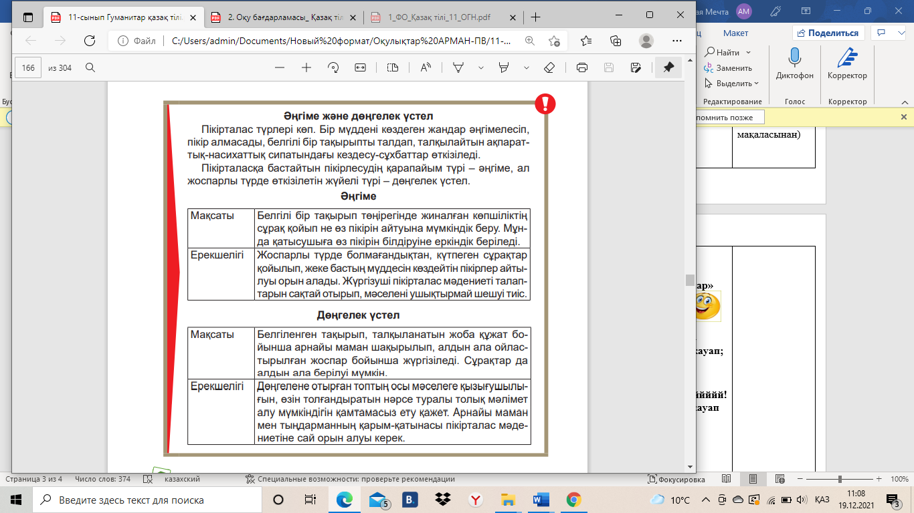Click the Dictaphone microphone icon in Word
The width and height of the screenshot is (914, 513).
coord(795,57)
